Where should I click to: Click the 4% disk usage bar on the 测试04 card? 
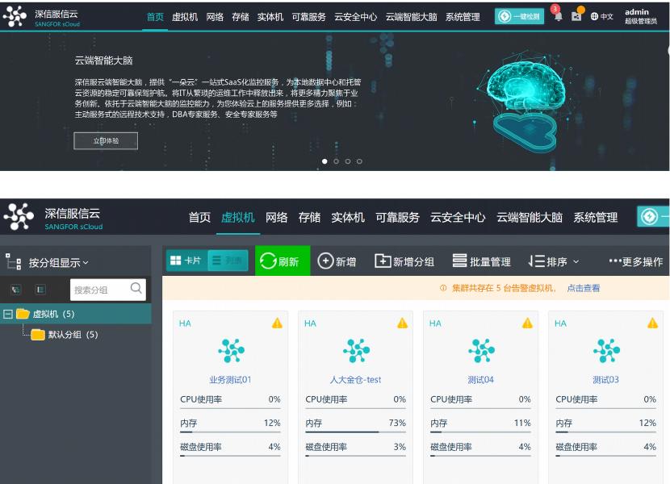pos(481,456)
